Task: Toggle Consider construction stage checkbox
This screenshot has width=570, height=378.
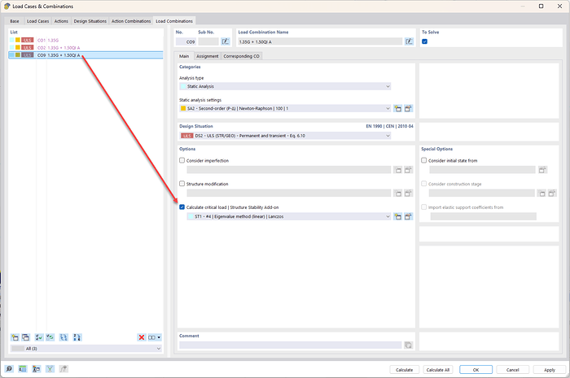Action: pyautogui.click(x=424, y=184)
